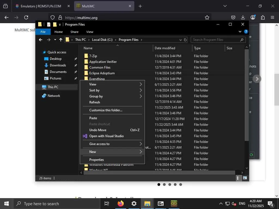
Task: Click the Search Program Files box
Action: coord(218,40)
